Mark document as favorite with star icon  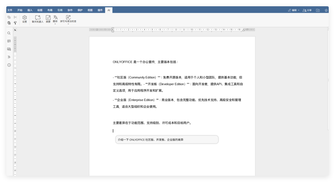point(326,10)
